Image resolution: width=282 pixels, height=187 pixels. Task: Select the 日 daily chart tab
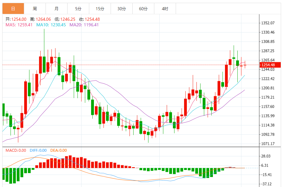(x=13, y=8)
